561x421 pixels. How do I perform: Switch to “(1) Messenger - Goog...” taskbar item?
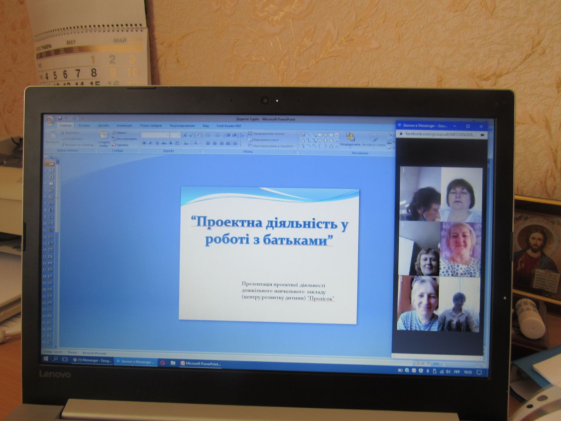(x=92, y=360)
